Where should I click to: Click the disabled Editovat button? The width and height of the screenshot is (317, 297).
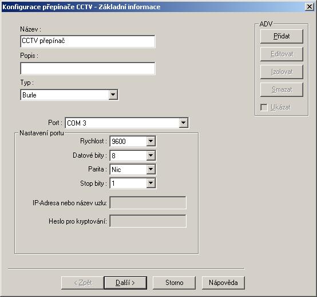pos(282,54)
